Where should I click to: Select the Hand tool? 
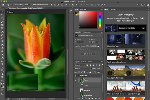[x=2, y=74]
